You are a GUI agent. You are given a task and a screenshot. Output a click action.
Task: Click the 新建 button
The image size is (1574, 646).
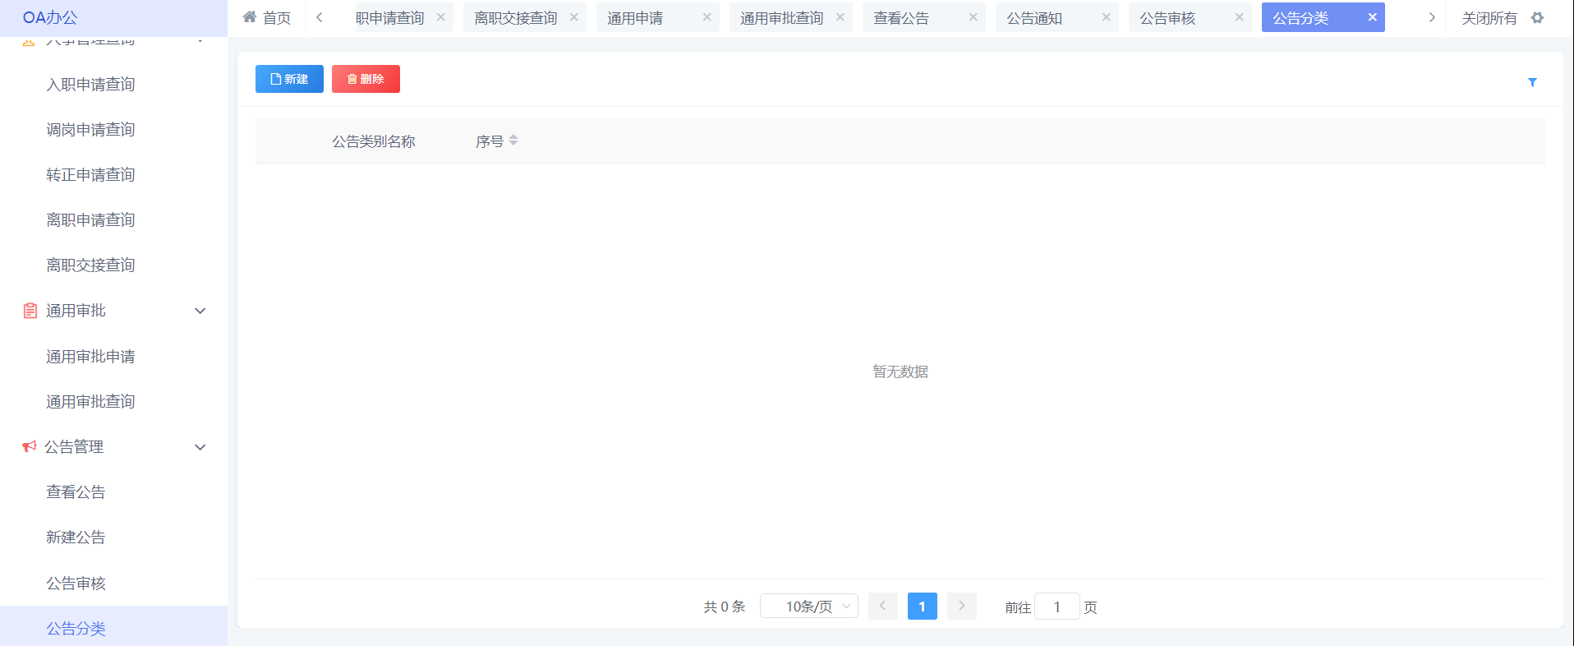[x=289, y=79]
